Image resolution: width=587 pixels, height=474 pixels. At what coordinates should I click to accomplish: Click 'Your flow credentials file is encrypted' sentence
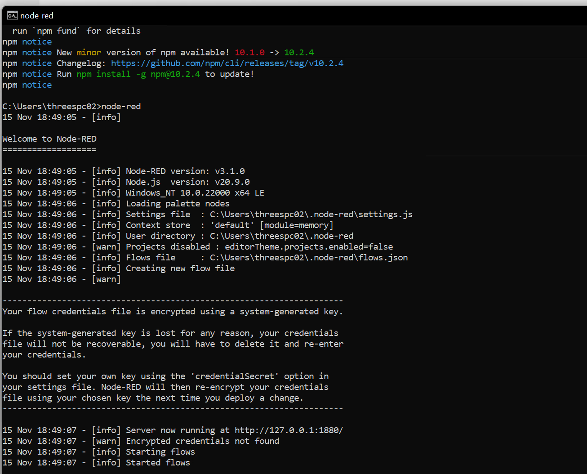pyautogui.click(x=173, y=312)
